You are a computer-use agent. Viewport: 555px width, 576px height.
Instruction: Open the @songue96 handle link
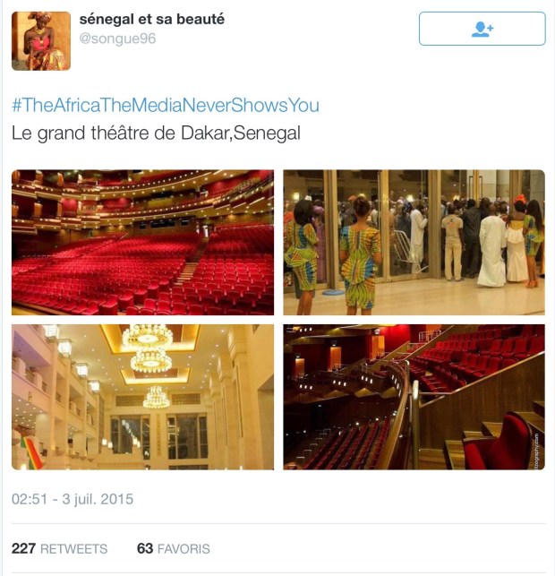click(x=117, y=39)
